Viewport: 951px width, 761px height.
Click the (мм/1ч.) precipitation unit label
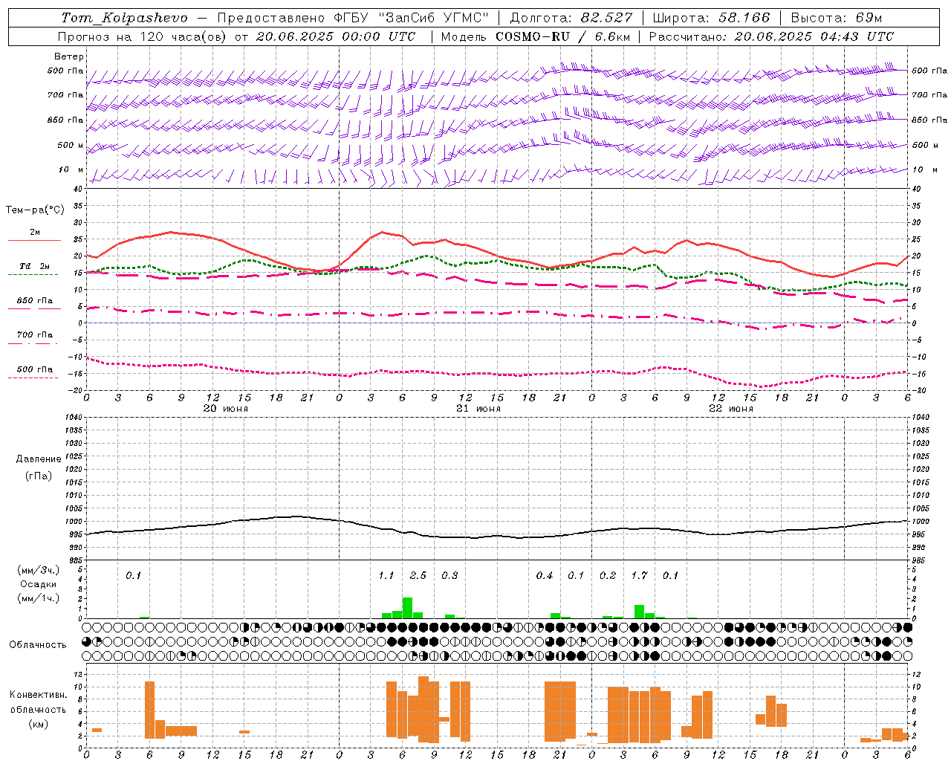pyautogui.click(x=39, y=598)
